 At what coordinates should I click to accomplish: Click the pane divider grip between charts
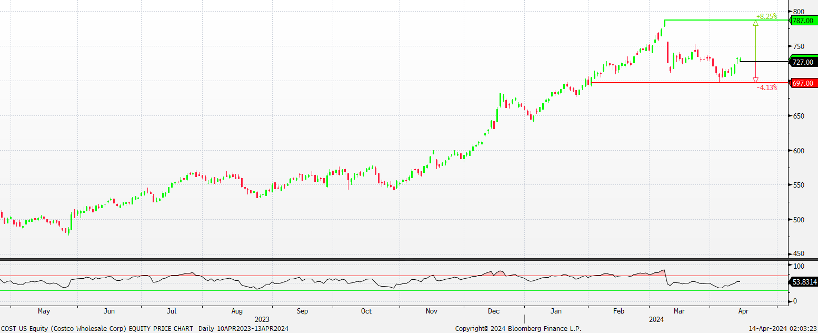click(409, 259)
